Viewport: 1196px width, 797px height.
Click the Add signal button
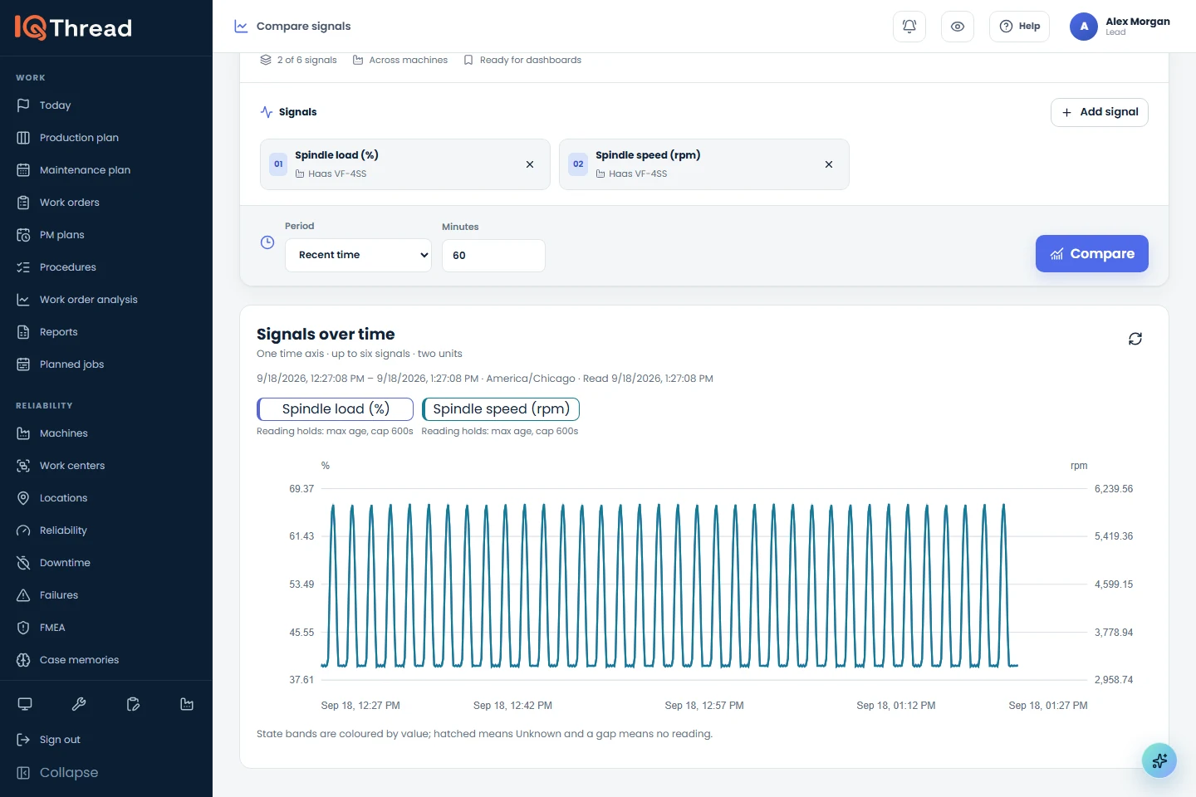(x=1100, y=112)
